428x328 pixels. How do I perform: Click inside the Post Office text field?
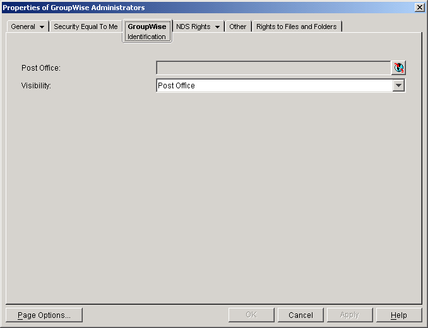(273, 68)
